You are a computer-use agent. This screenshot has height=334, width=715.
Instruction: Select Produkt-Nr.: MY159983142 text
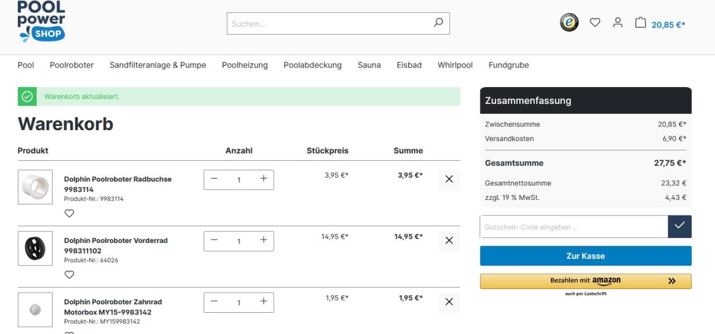[x=102, y=322]
